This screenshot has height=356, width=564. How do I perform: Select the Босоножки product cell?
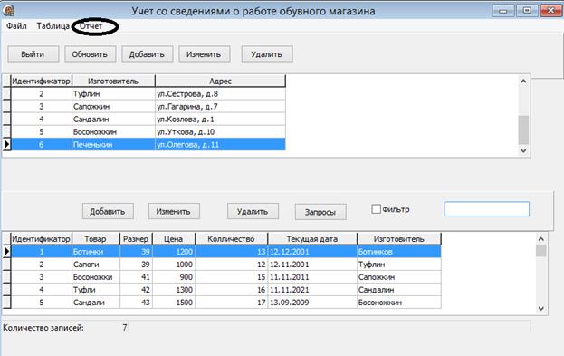pyautogui.click(x=96, y=277)
